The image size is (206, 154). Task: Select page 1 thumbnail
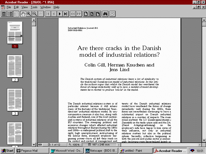pos(15,33)
